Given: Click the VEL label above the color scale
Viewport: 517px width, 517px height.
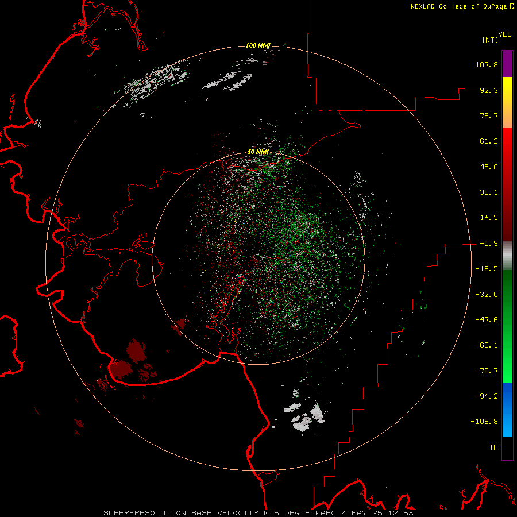Looking at the screenshot, I should click(504, 34).
